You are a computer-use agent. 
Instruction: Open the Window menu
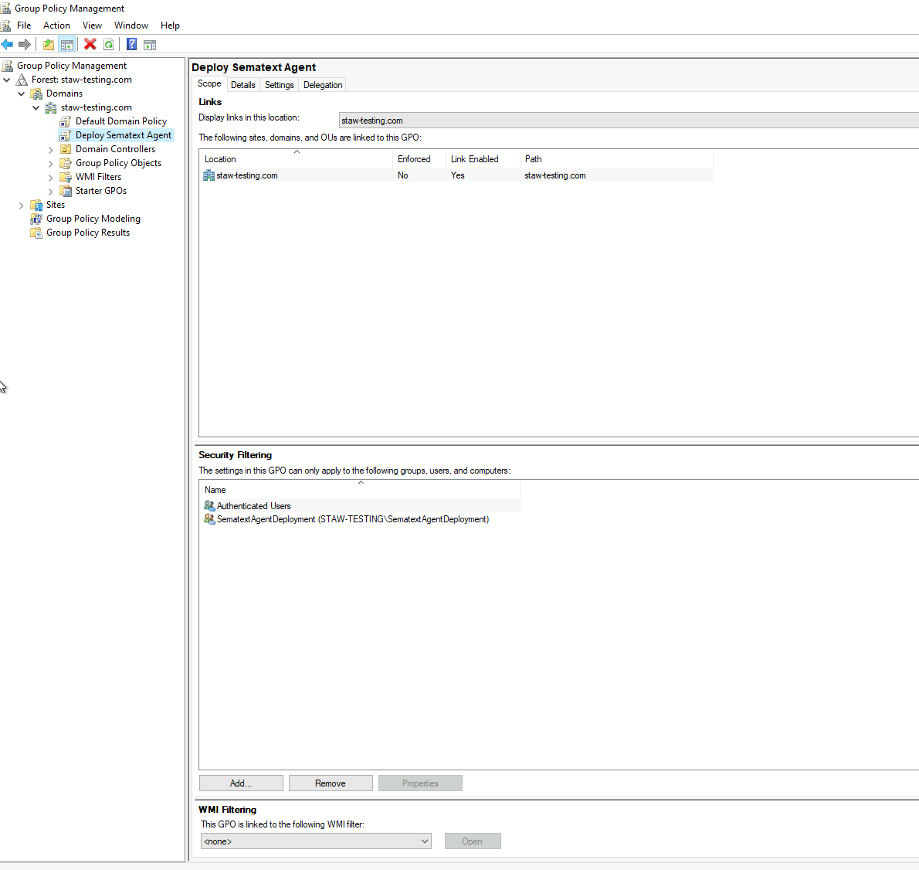[x=131, y=25]
